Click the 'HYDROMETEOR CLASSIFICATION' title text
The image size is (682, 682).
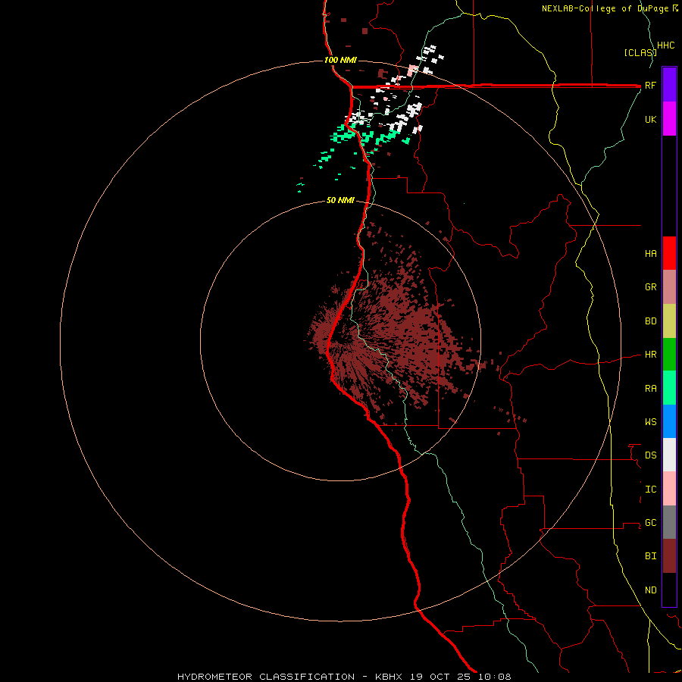coord(266,677)
